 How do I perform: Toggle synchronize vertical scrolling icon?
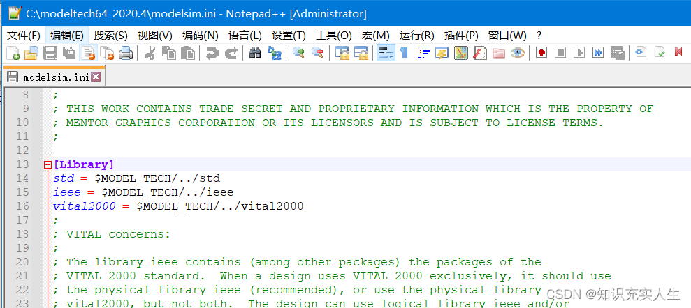(x=342, y=53)
